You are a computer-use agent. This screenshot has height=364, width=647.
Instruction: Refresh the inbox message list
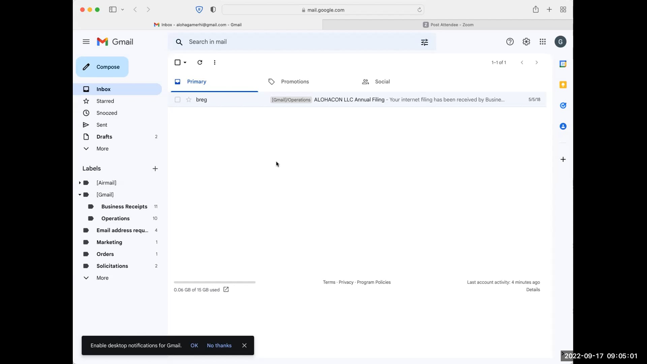tap(200, 62)
